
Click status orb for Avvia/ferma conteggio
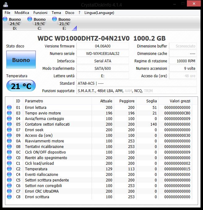(9, 119)
